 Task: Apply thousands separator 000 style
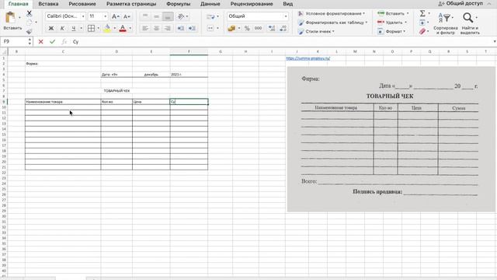(259, 28)
